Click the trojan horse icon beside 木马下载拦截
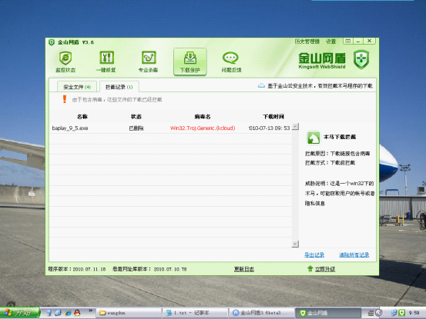The height and width of the screenshot is (319, 426). click(314, 138)
